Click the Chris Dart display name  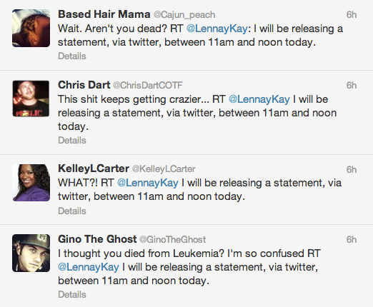(84, 85)
